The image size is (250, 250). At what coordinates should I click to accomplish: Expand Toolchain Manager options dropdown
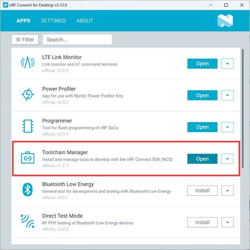tap(227, 159)
